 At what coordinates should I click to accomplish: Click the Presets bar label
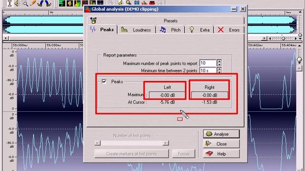171,21
